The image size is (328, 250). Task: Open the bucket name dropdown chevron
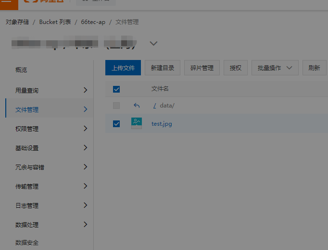(153, 43)
